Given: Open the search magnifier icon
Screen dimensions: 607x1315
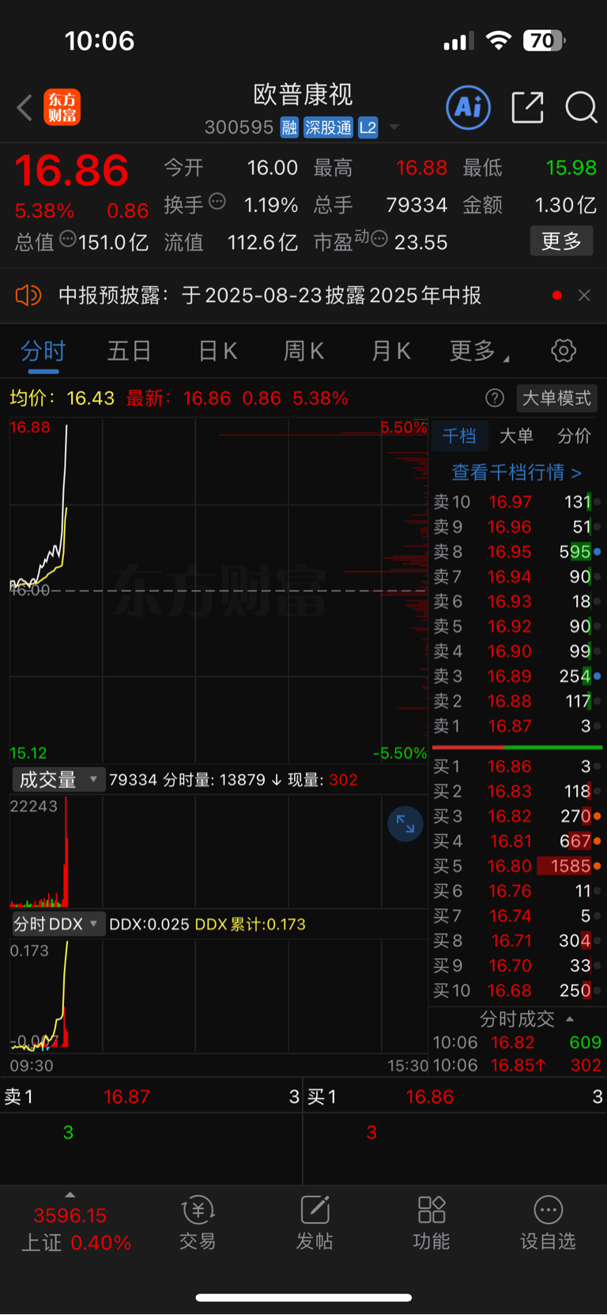Looking at the screenshot, I should [581, 107].
